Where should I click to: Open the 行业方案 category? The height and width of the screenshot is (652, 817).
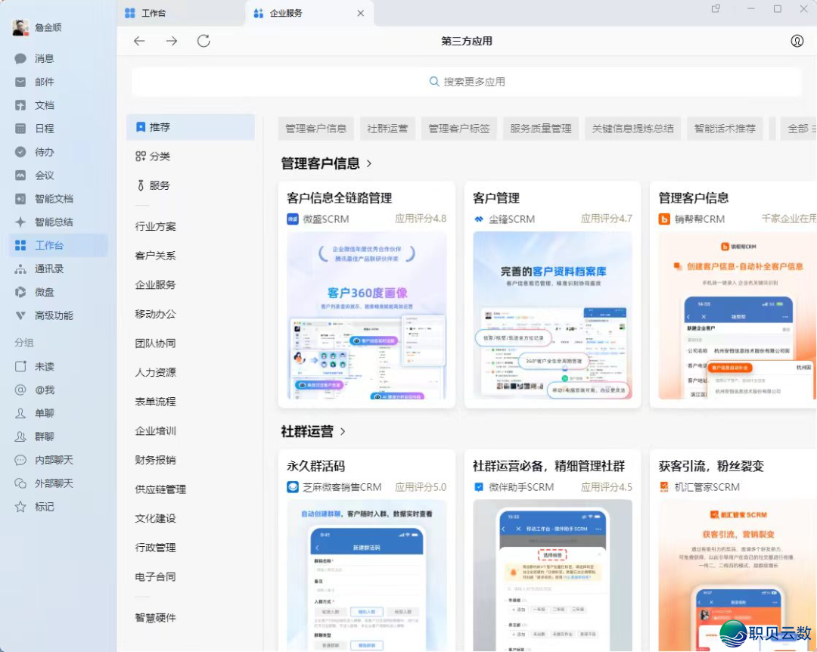point(155,226)
